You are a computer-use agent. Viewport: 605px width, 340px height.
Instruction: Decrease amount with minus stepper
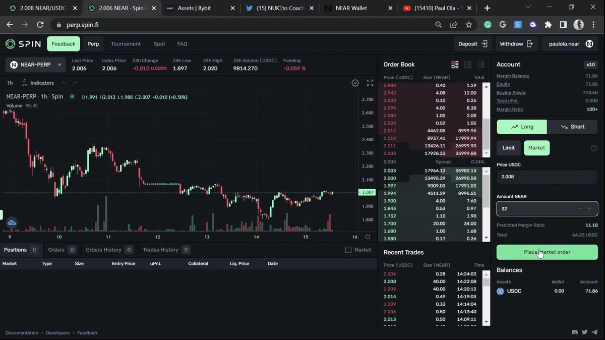[581, 208]
